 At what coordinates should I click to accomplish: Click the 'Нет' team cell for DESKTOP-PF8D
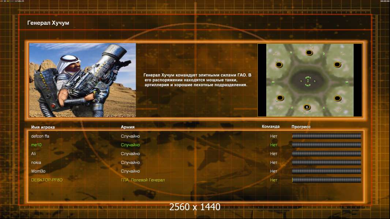(x=274, y=180)
